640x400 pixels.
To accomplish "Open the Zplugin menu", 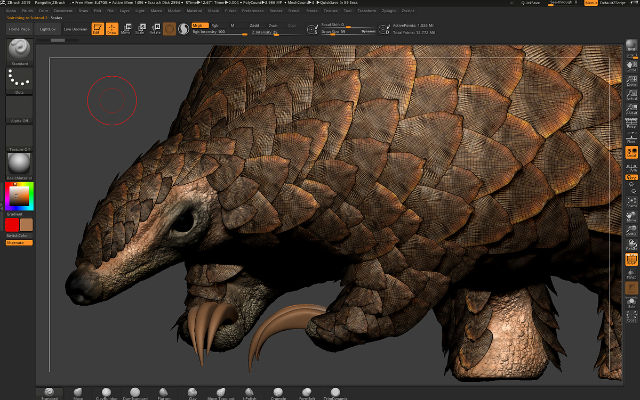I will click(x=389, y=11).
